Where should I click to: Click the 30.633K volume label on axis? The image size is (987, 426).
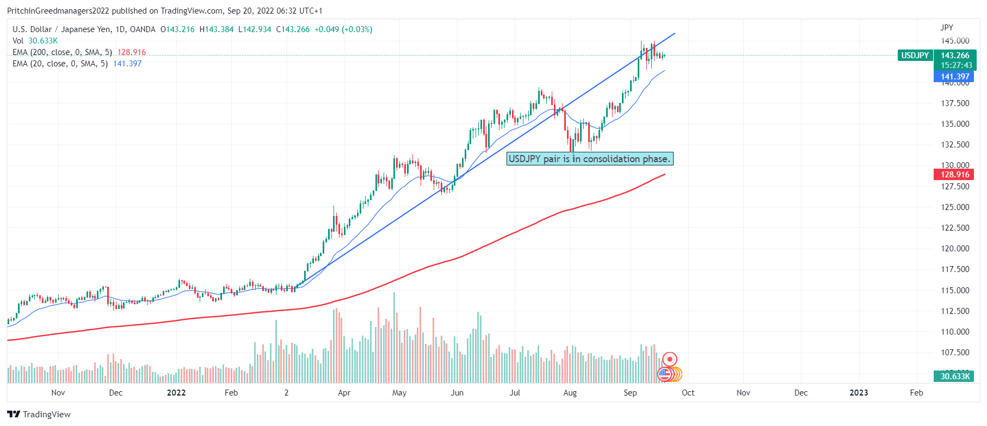click(955, 376)
